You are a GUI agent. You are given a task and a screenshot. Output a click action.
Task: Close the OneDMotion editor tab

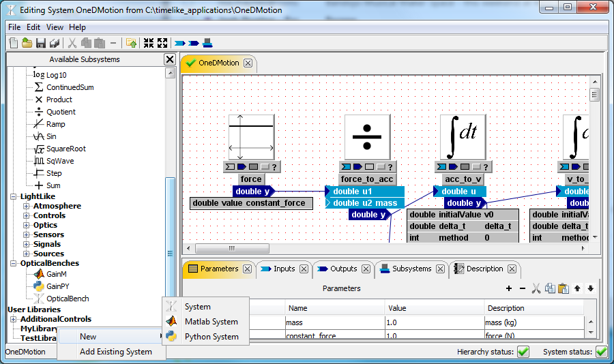[x=248, y=63]
